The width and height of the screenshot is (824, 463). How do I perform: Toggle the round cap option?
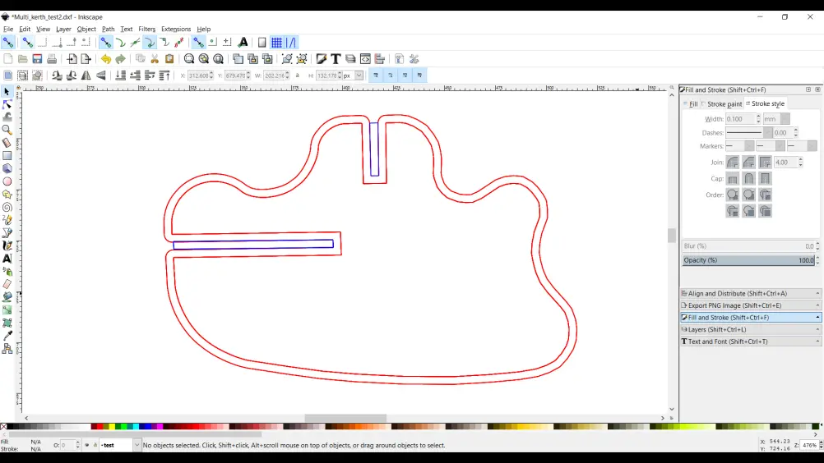click(x=749, y=178)
